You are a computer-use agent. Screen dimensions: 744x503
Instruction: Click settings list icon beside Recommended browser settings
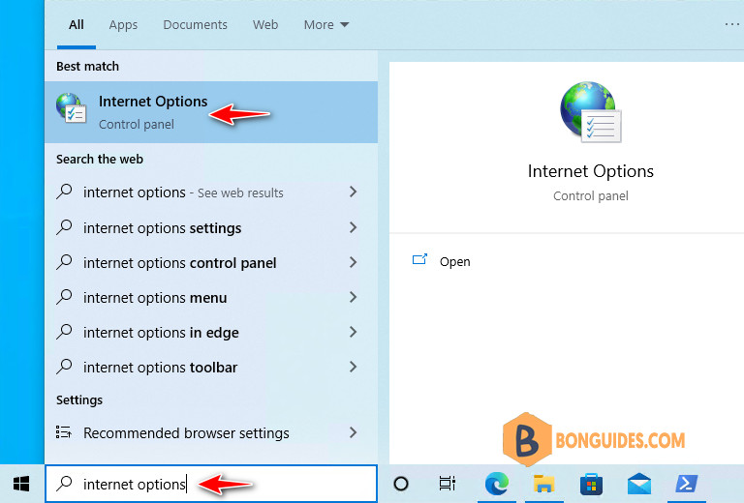tap(64, 432)
